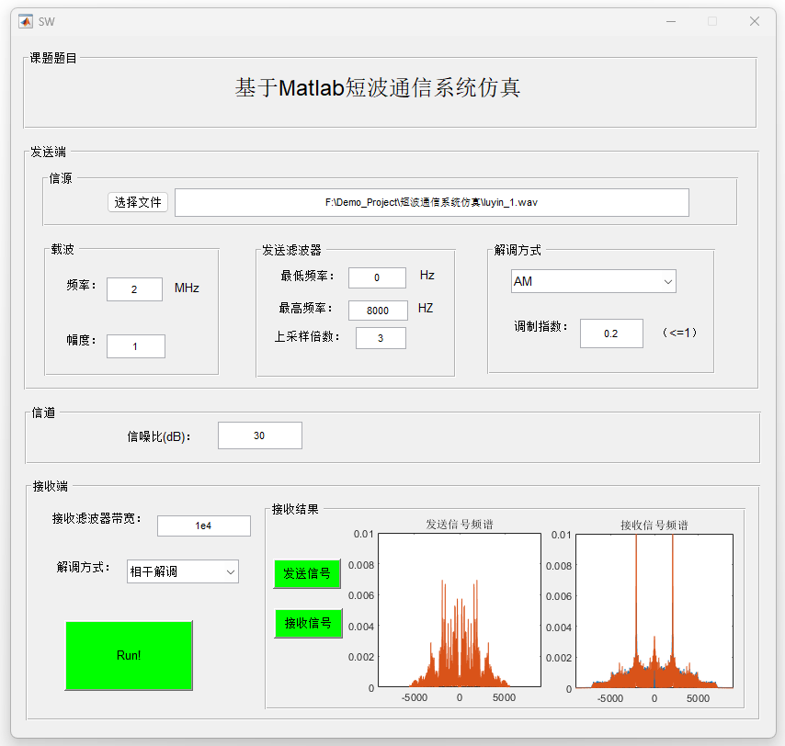The image size is (785, 746).
Task: Click the 最高频率 field showing 8000
Action: coord(377,311)
